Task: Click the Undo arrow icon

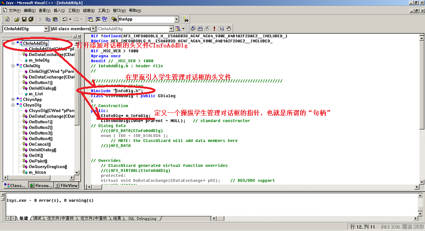Action: pos(65,19)
